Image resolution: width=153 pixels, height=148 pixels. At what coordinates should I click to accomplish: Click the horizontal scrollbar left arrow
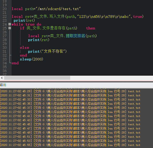(x=2, y=78)
